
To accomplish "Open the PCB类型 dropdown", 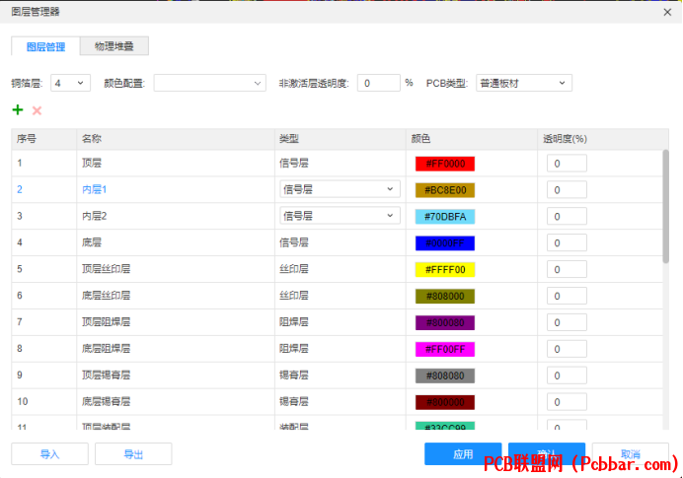I will click(x=523, y=83).
